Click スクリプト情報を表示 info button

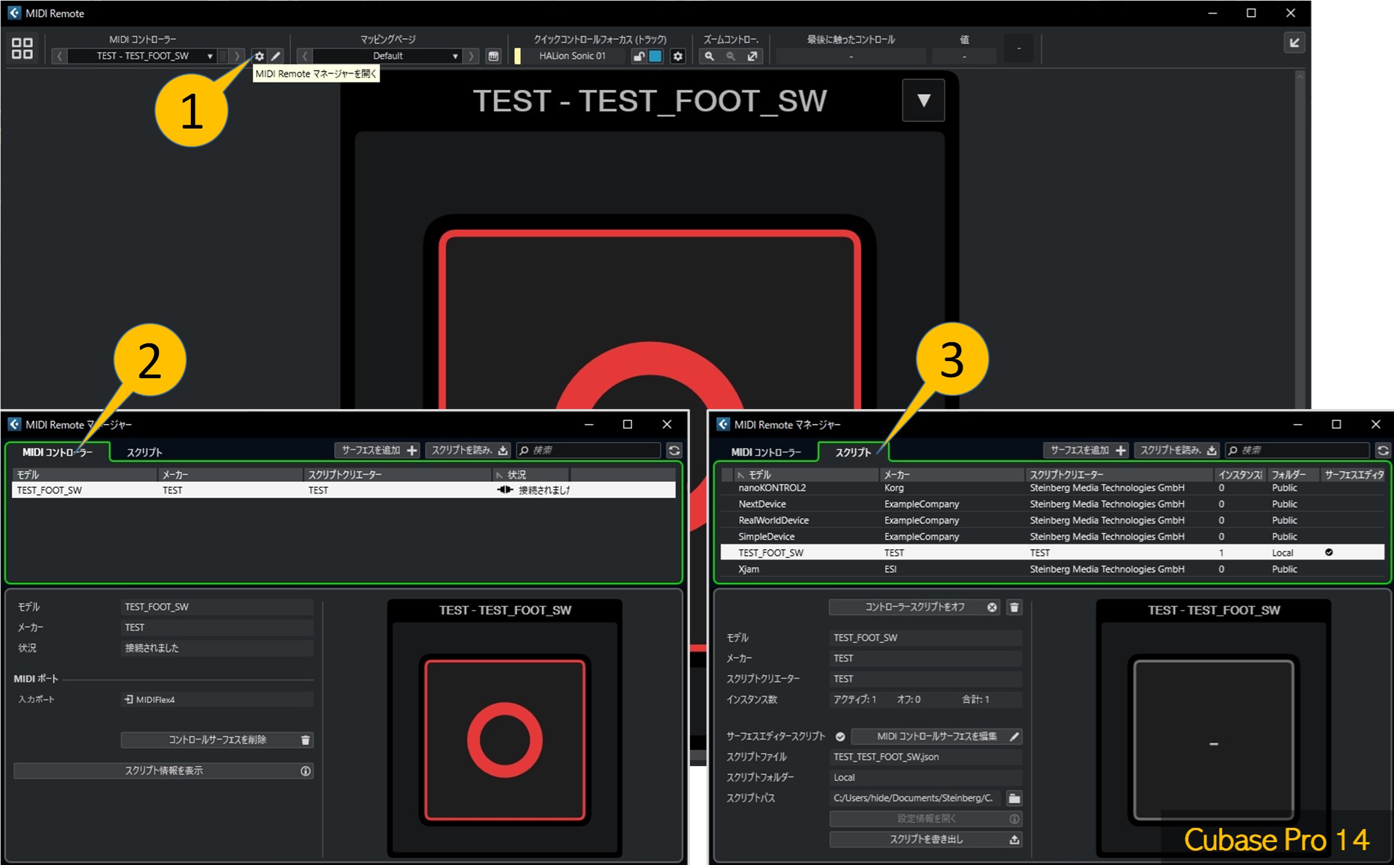(163, 771)
